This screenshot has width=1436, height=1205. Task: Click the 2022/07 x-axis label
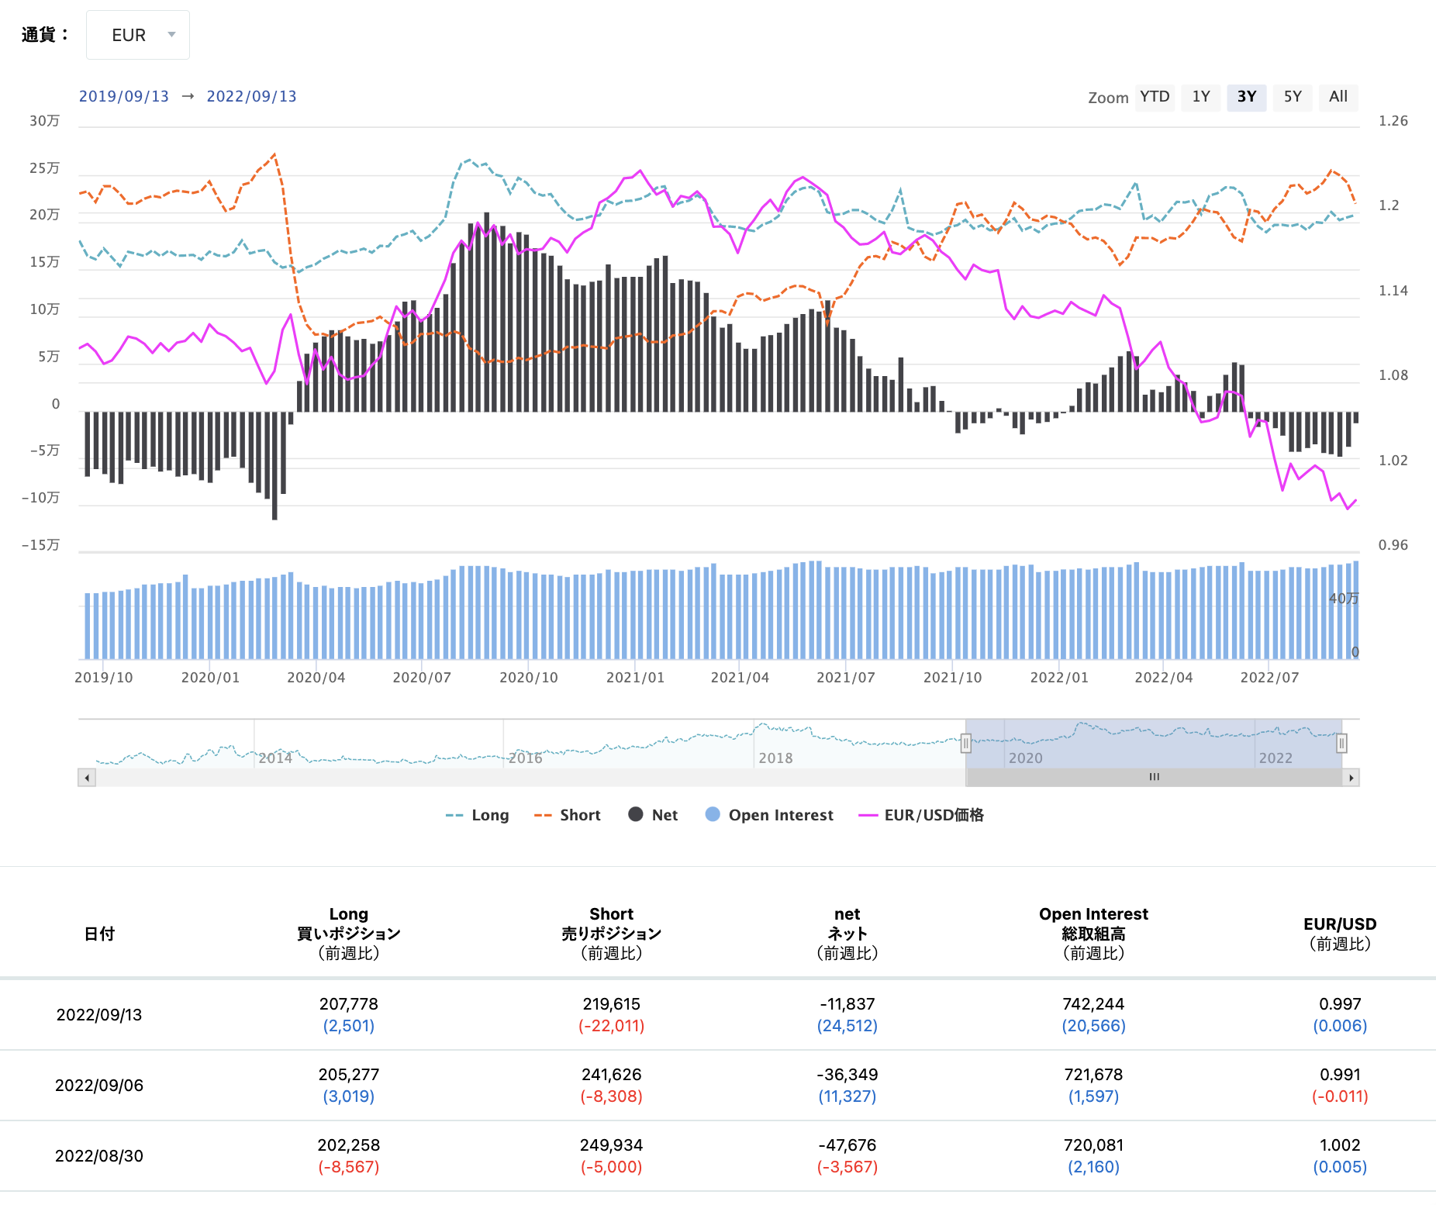[x=1269, y=678]
